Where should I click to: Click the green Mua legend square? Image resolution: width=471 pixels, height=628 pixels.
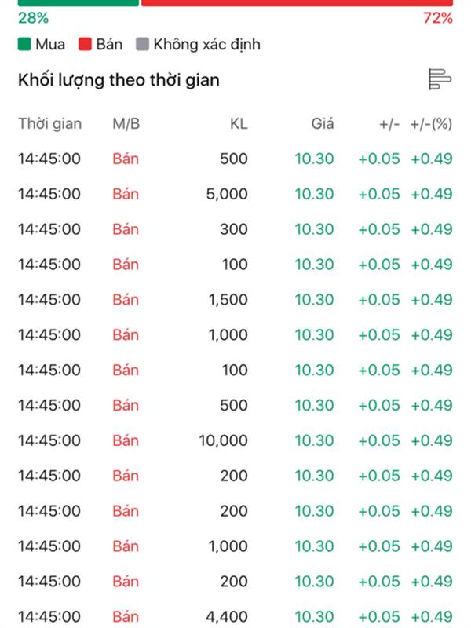pyautogui.click(x=24, y=44)
